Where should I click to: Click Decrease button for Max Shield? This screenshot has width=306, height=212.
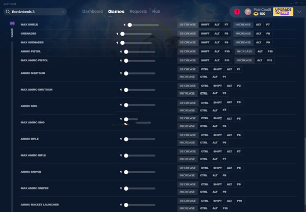(188, 24)
